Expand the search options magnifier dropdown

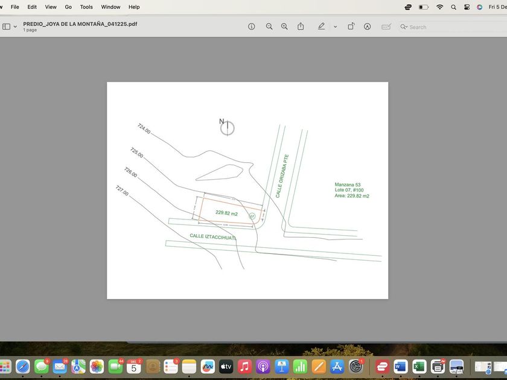[x=404, y=27]
